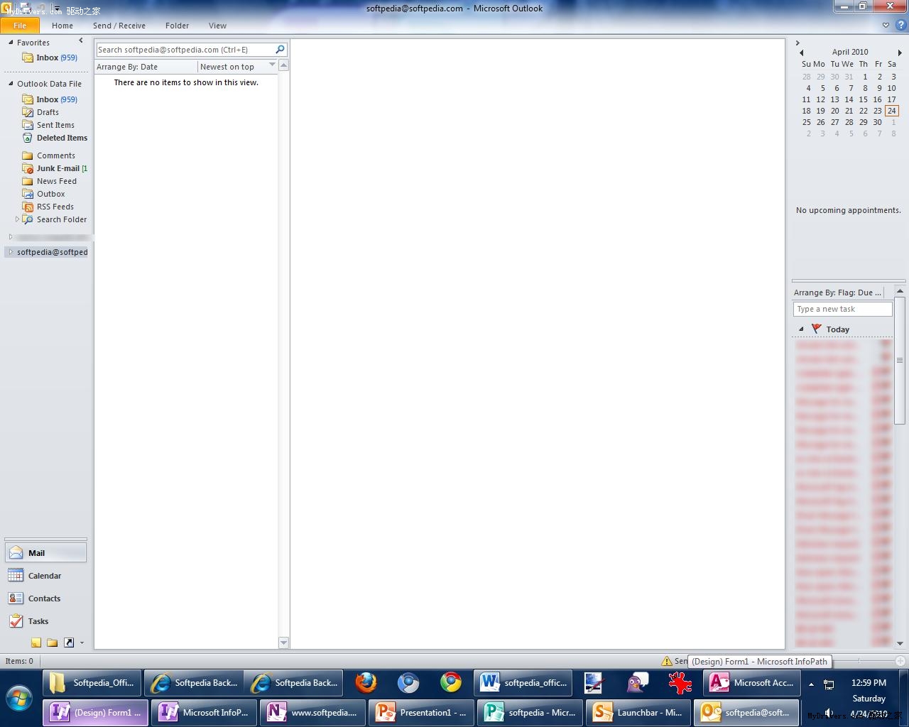
Task: Expand the softpedia@softpedia account tree
Action: click(11, 252)
